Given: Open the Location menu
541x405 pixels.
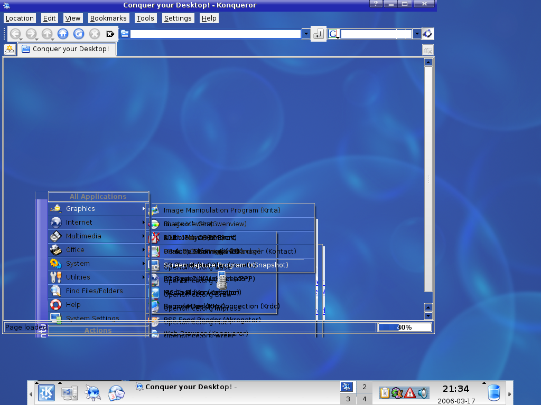Looking at the screenshot, I should (x=20, y=18).
